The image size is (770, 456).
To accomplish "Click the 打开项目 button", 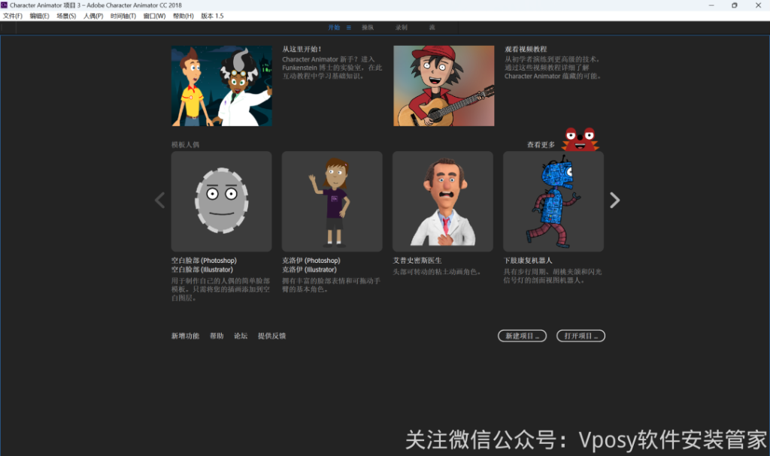I will point(581,336).
